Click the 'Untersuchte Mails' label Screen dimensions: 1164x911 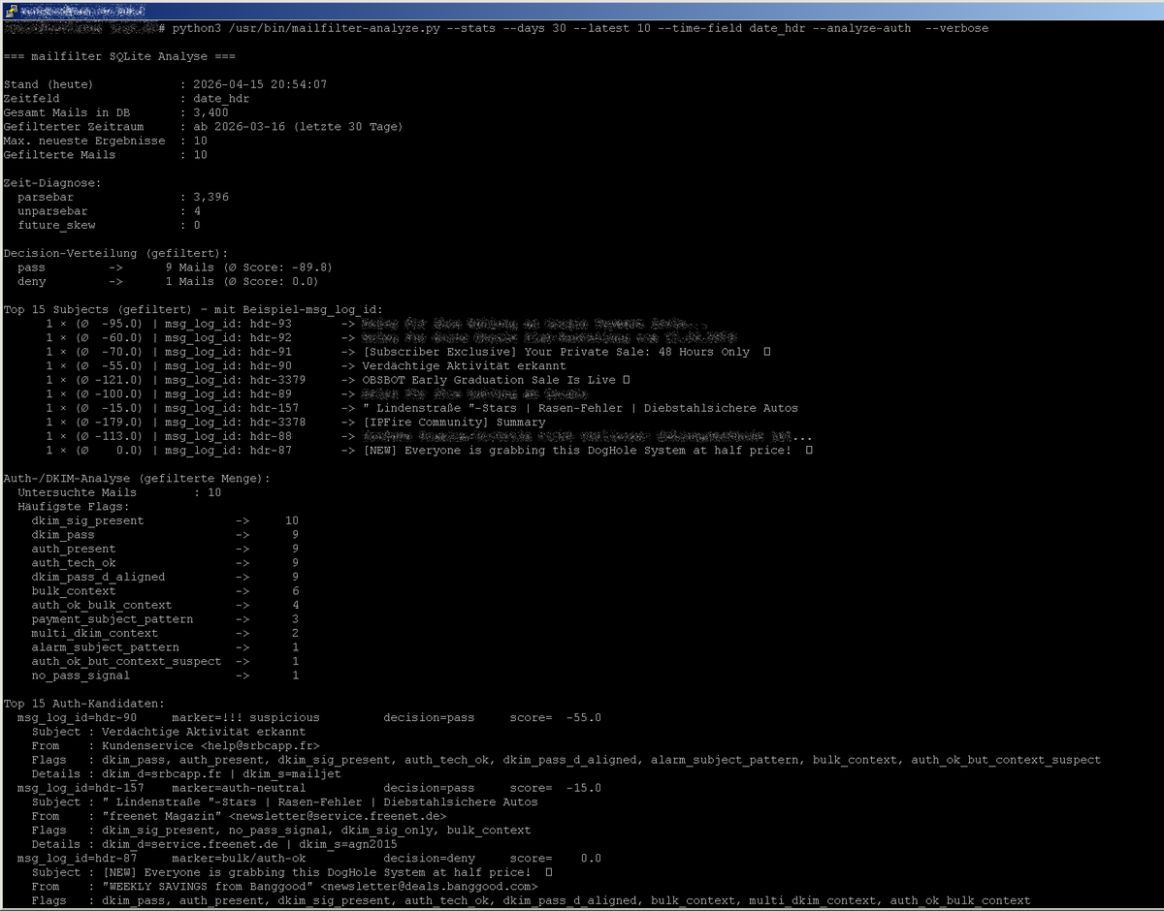(77, 492)
